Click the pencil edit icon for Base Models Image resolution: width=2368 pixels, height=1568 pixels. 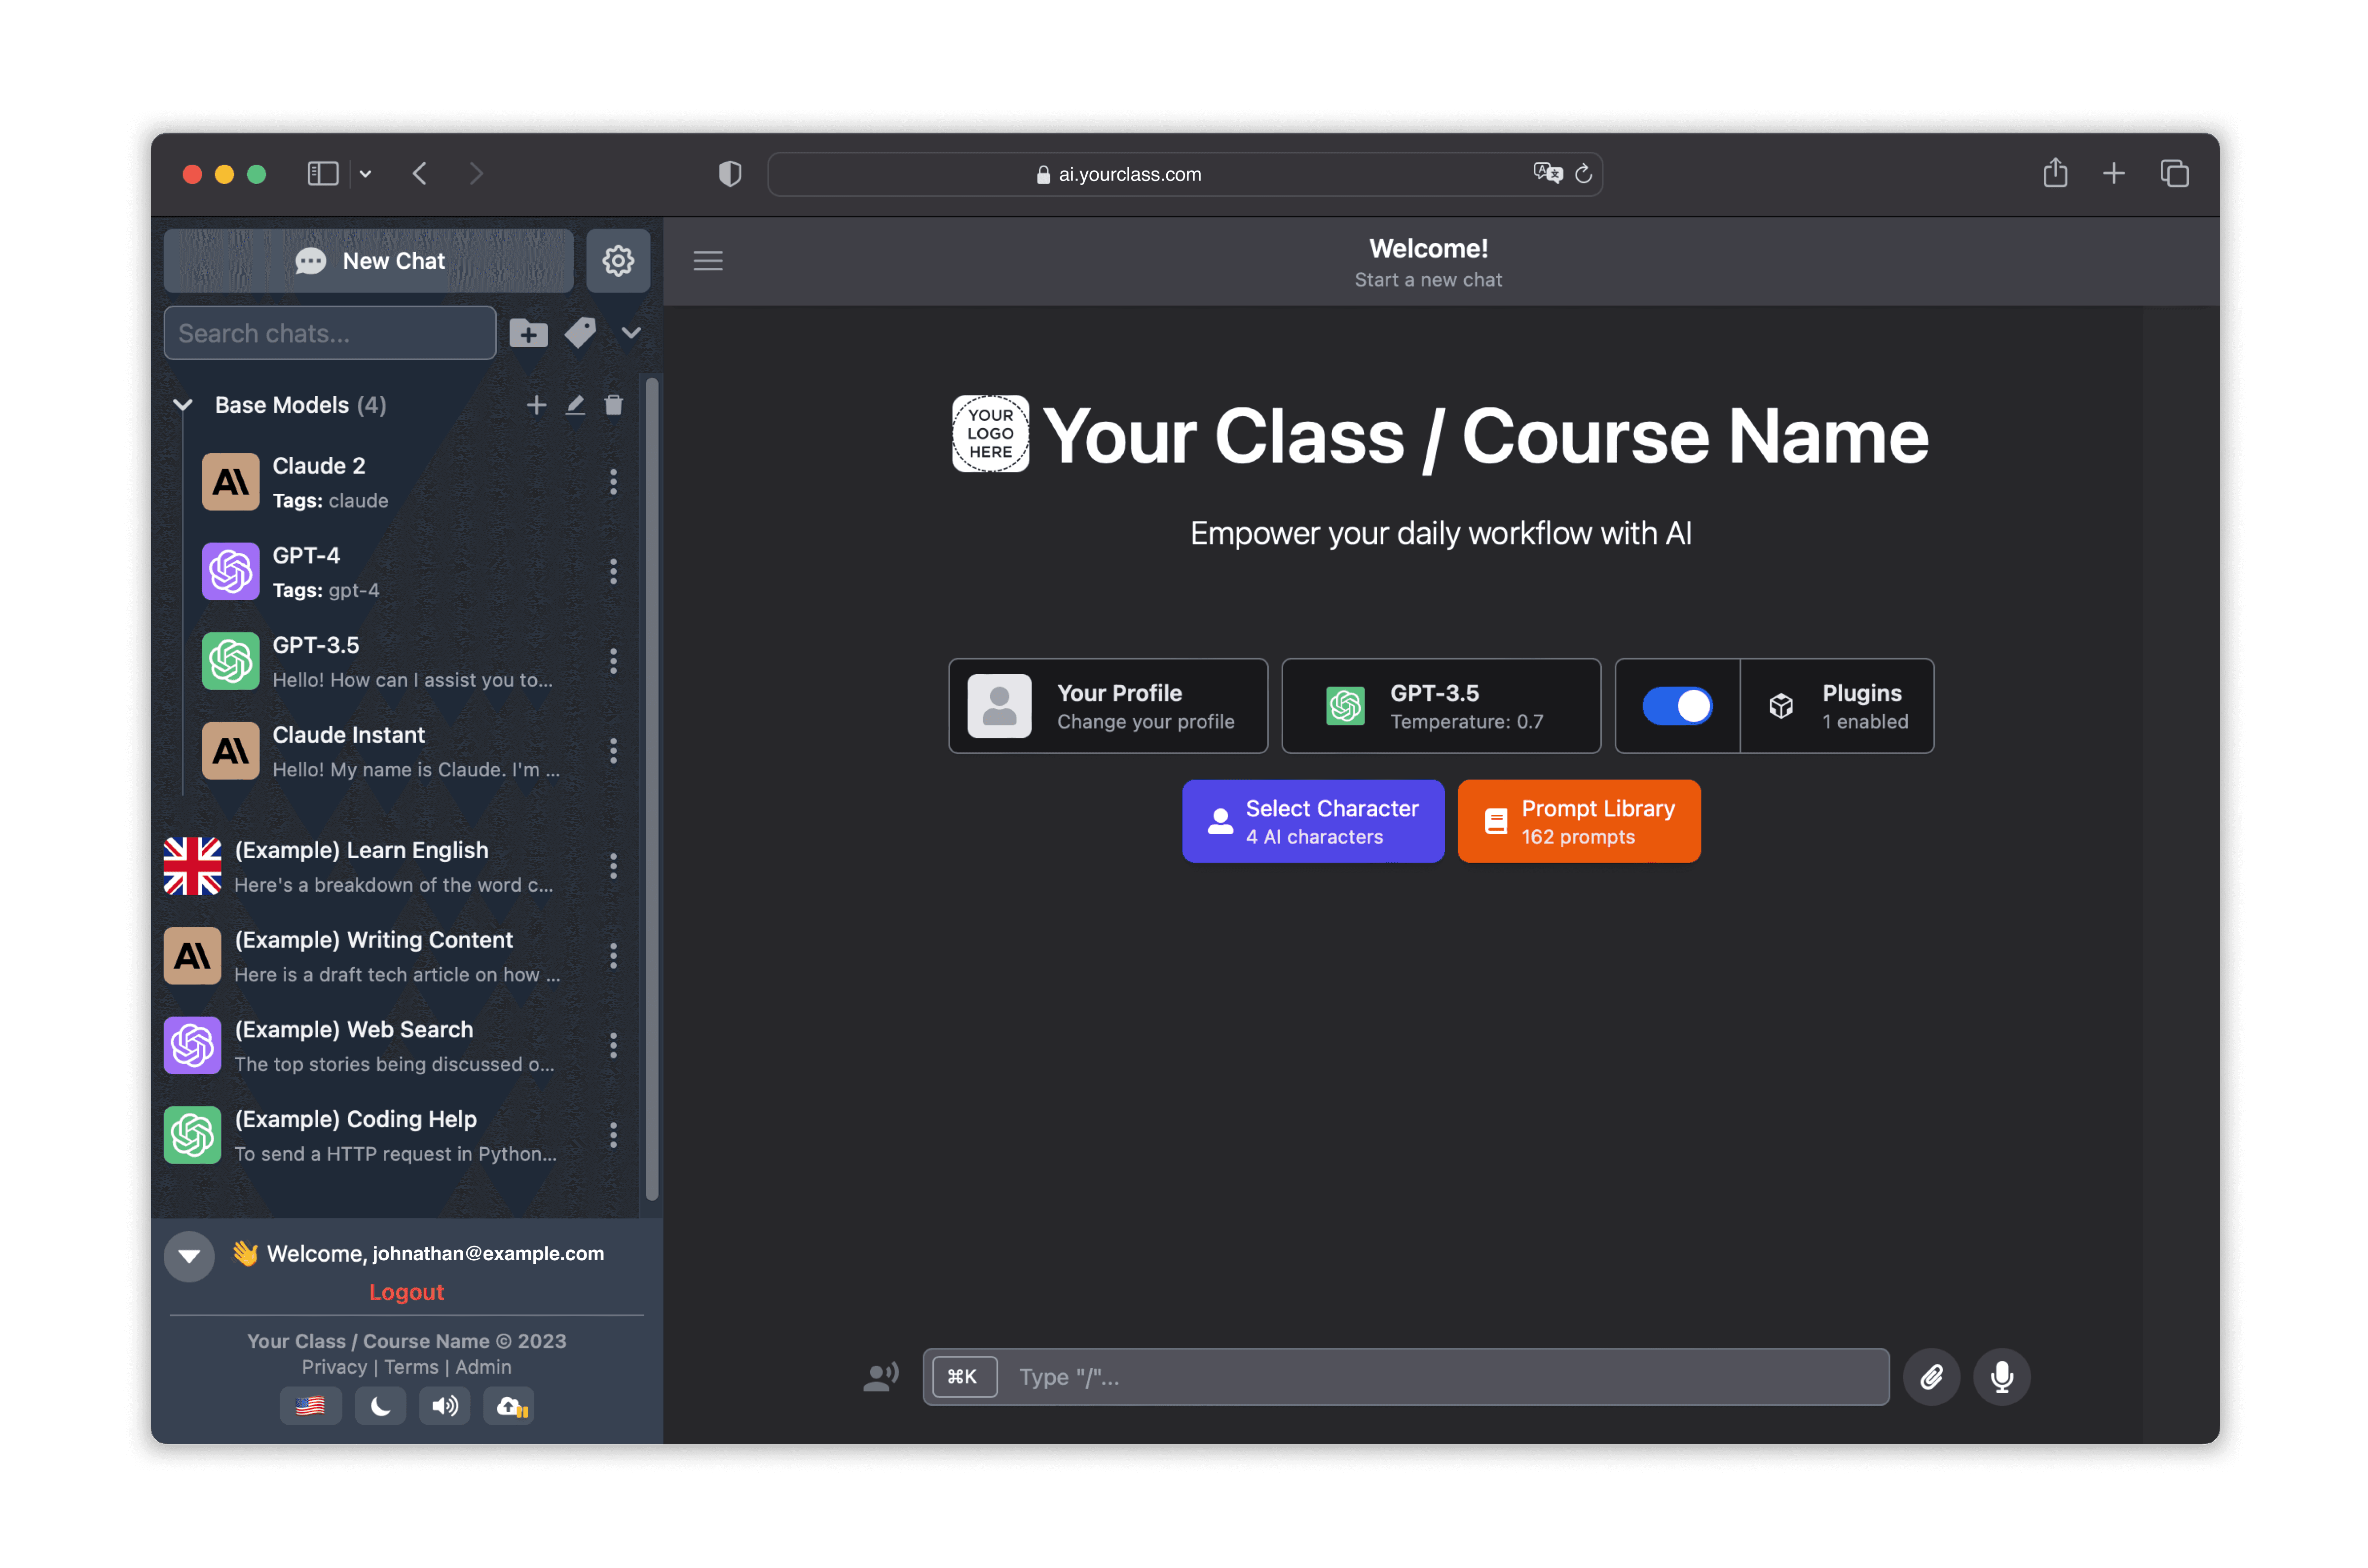pyautogui.click(x=575, y=405)
